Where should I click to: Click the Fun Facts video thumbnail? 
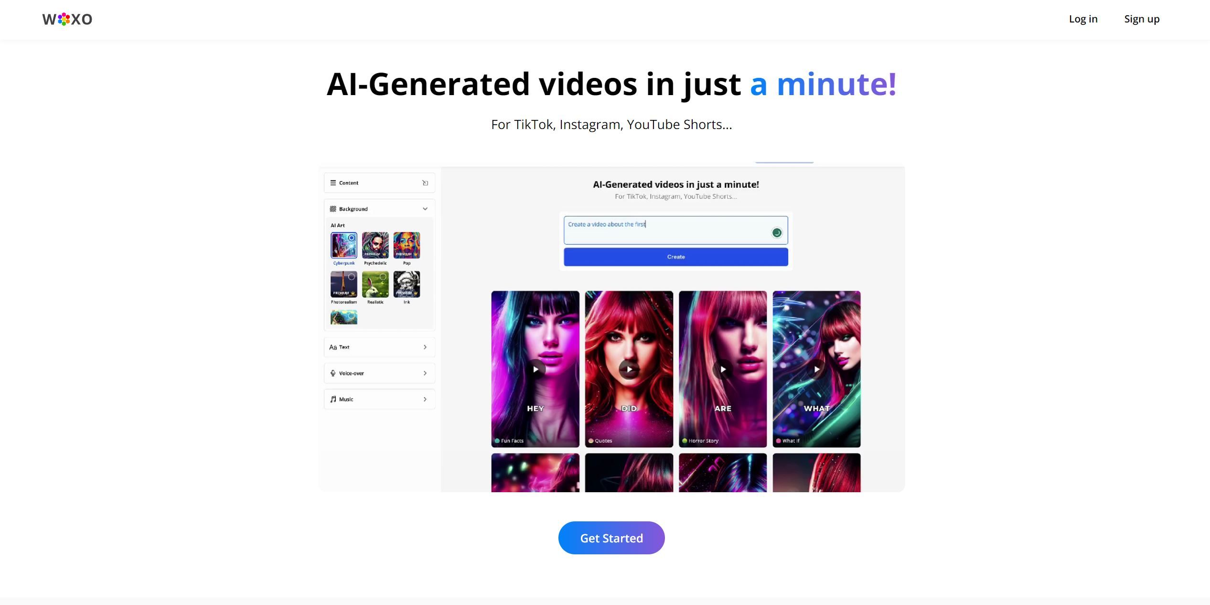[535, 369]
